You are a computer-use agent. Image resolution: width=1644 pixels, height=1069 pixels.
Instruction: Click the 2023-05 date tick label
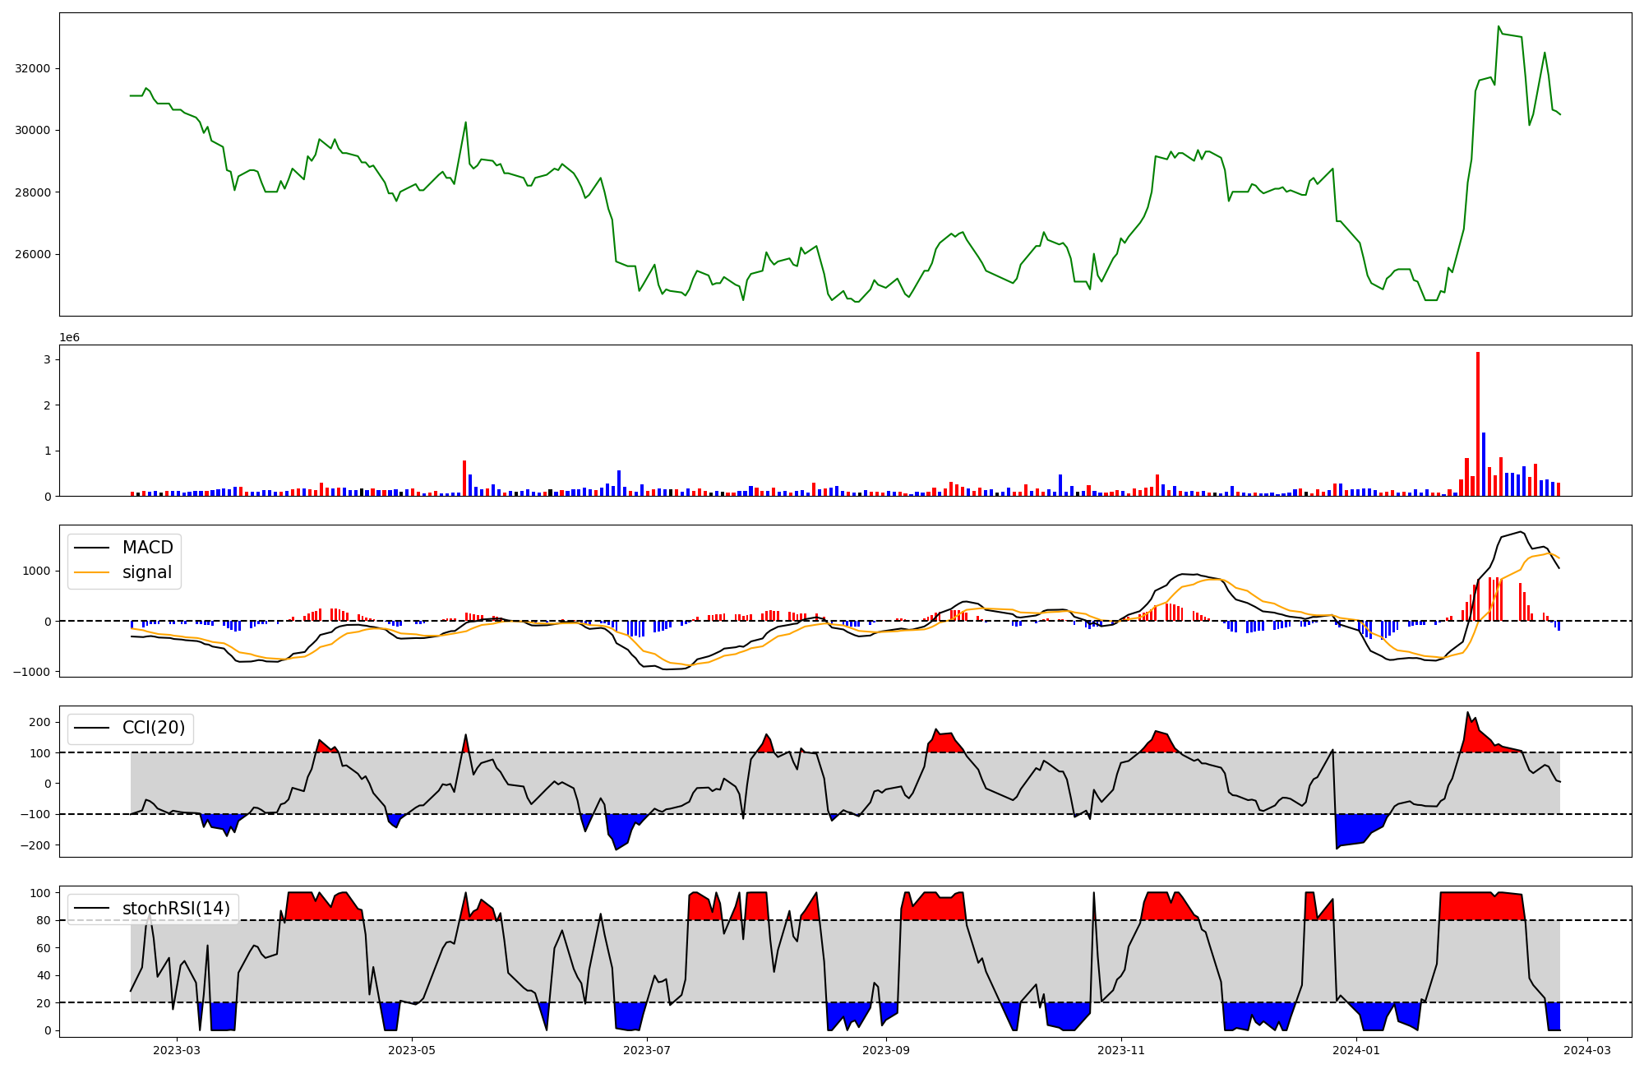pos(412,1050)
